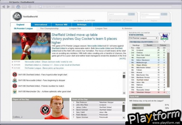Click Manchester City crest beside Ashbee story
Image resolution: width=182 pixels, height=125 pixels.
[15, 91]
